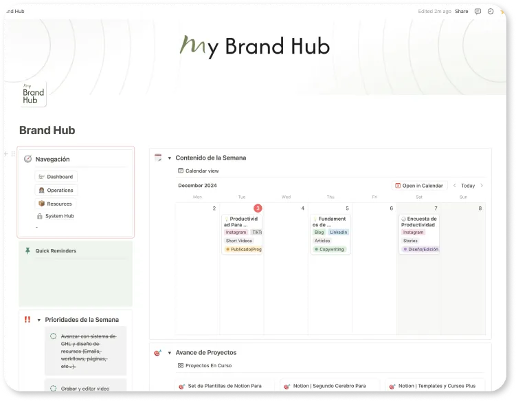Click calendar day cell 6 Friday
516x401 pixels.
374,268
